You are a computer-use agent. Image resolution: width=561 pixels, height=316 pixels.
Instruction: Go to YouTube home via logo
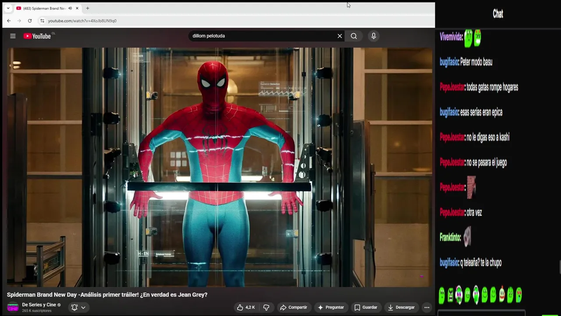(x=37, y=36)
